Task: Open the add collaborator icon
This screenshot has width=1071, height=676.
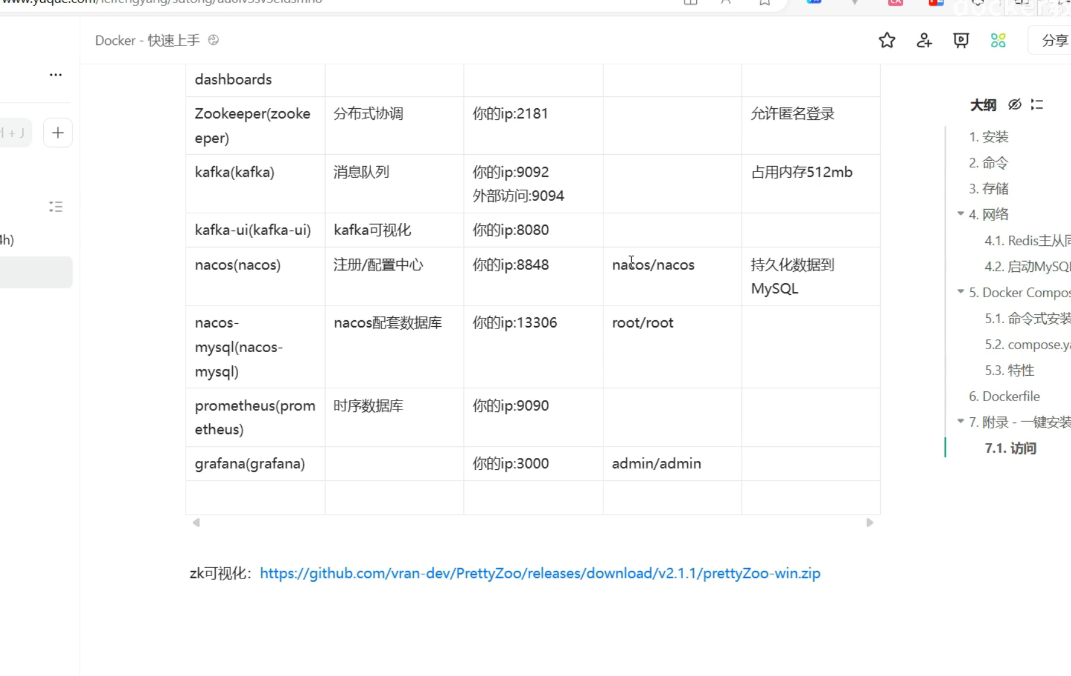Action: coord(924,40)
